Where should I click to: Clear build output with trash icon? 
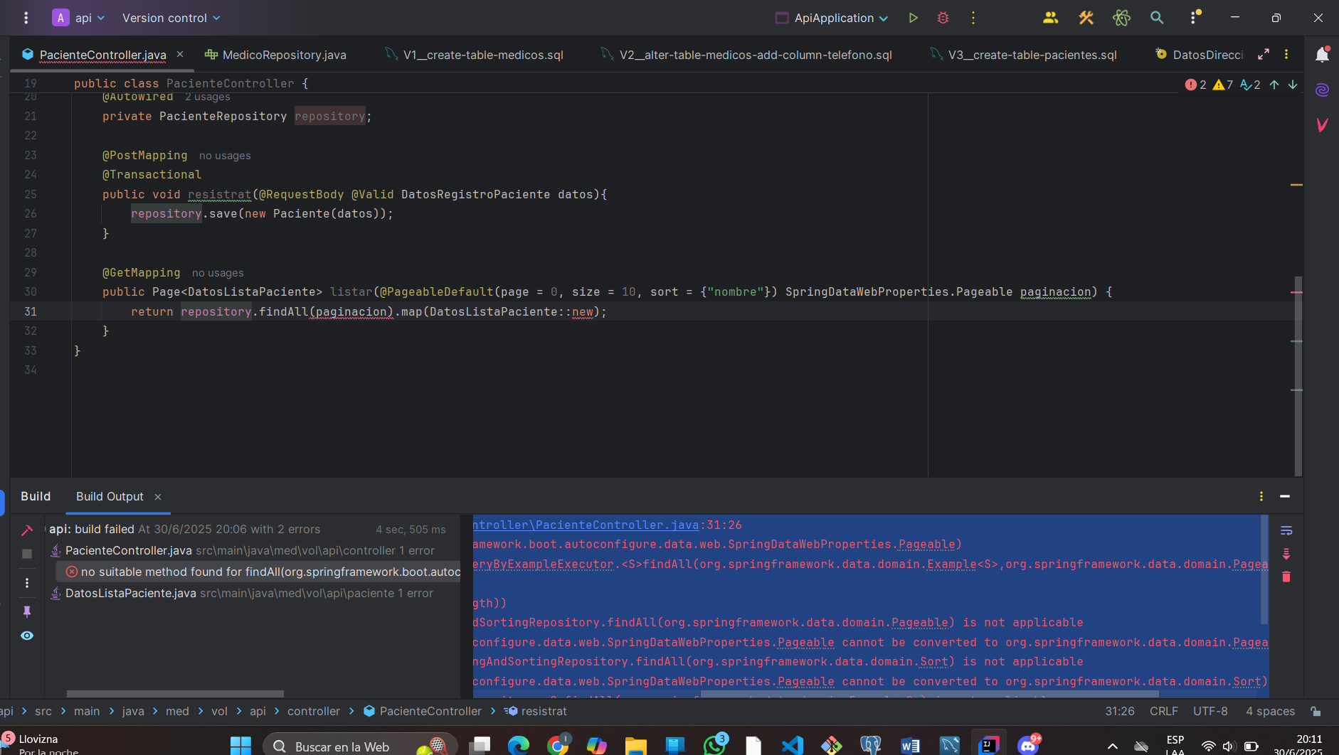(1286, 577)
